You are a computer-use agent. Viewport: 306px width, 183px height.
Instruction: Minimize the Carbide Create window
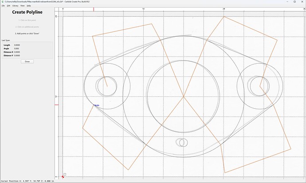[x=288, y=2]
